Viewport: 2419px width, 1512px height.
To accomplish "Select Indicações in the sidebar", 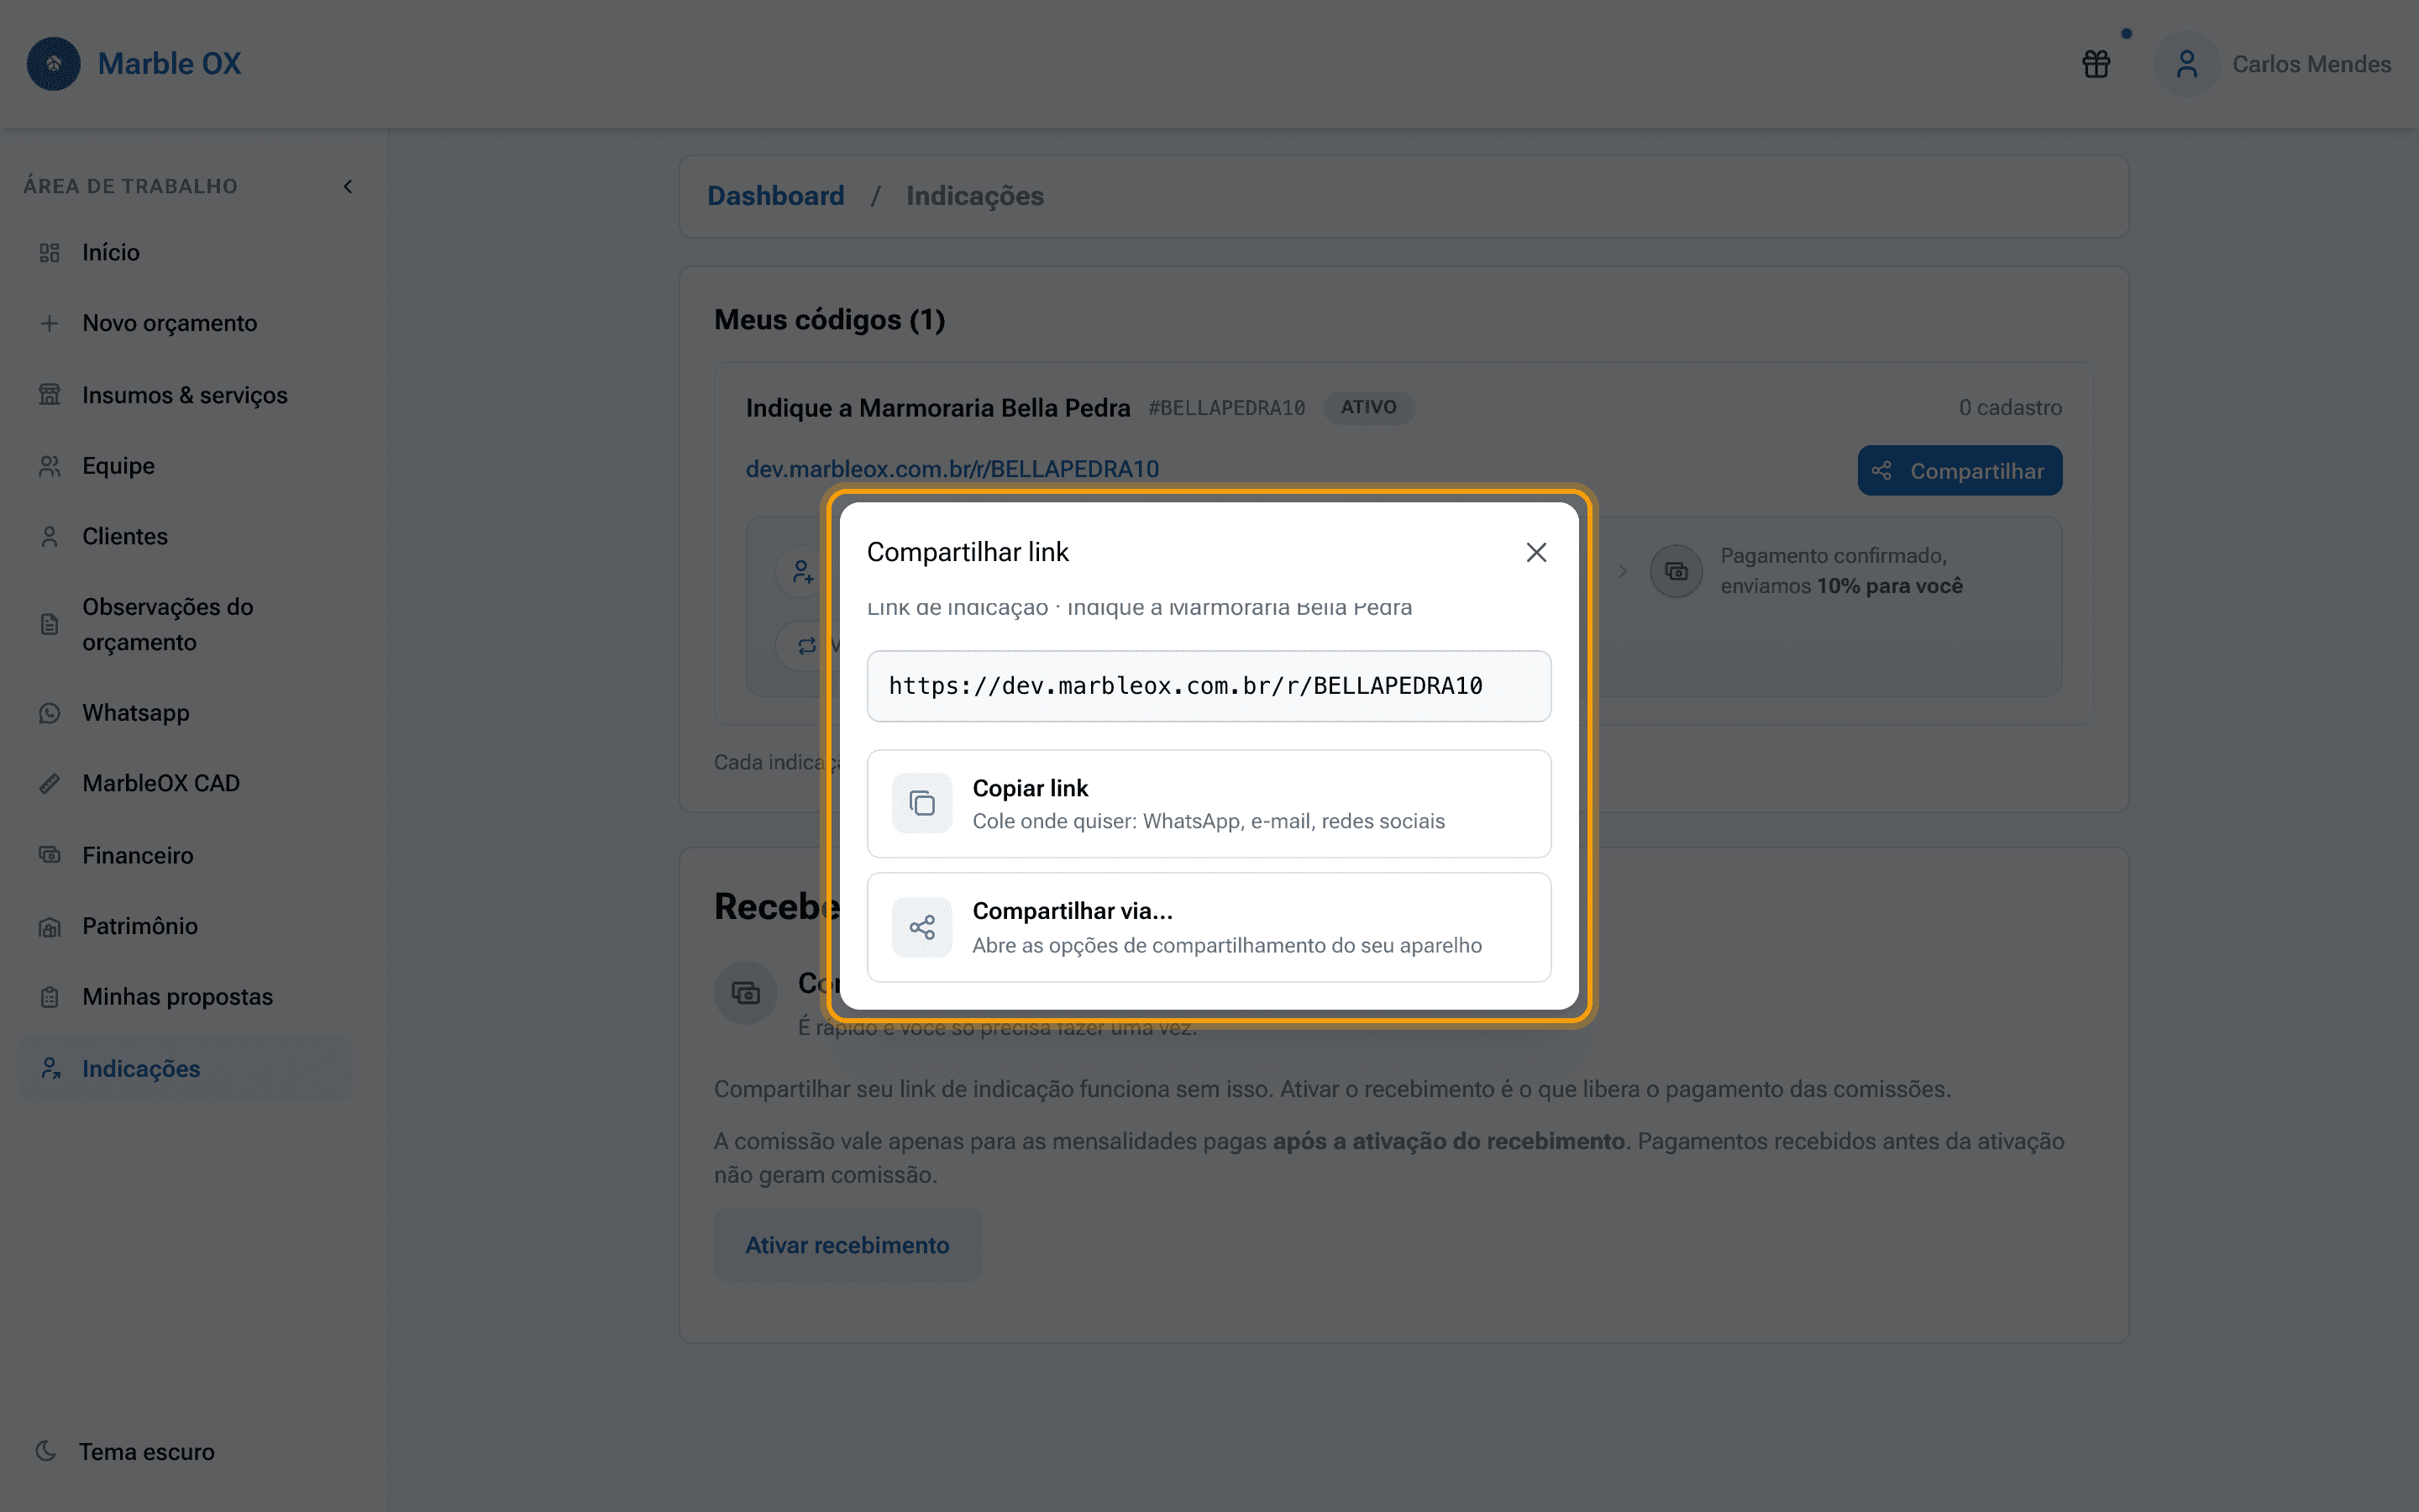I will coord(186,1069).
